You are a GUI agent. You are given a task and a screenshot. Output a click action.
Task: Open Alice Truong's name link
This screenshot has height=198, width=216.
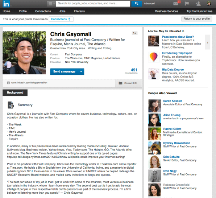tap(172, 115)
